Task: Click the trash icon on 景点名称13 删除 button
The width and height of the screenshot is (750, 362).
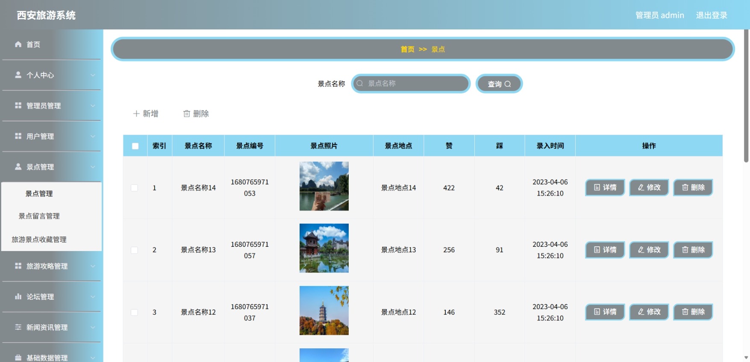Action: pos(685,250)
